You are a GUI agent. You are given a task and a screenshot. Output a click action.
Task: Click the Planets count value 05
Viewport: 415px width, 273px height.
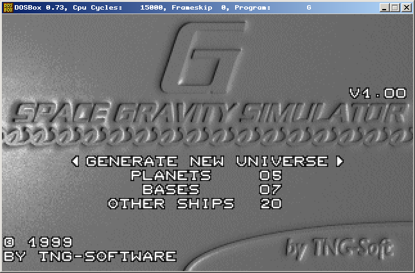point(270,175)
